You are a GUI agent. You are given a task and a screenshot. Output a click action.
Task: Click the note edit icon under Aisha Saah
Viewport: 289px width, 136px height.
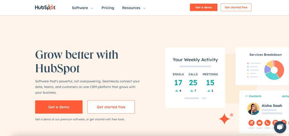(251, 123)
